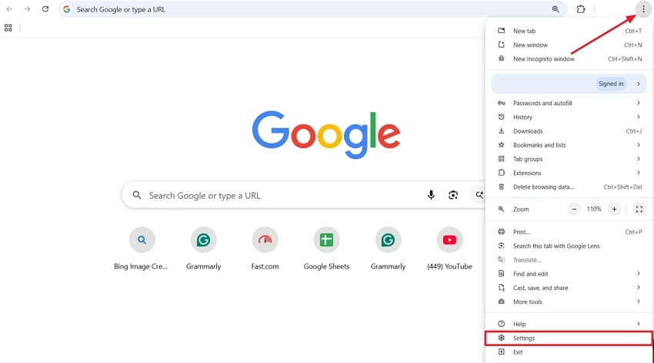Open the Google Sheets shortcut
The width and height of the screenshot is (654, 363).
[326, 249]
